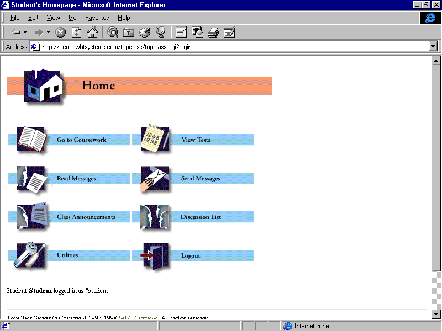Open the Address bar dropdown list
This screenshot has width=442, height=331.
click(433, 47)
